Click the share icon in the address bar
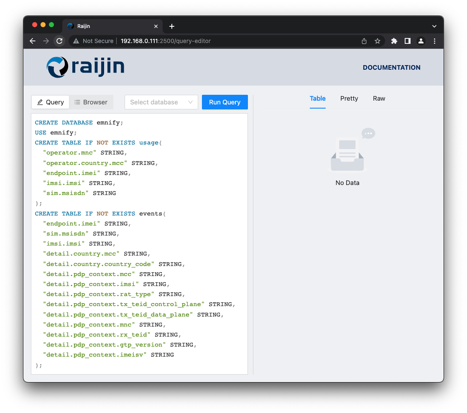This screenshot has width=467, height=413. coord(364,41)
